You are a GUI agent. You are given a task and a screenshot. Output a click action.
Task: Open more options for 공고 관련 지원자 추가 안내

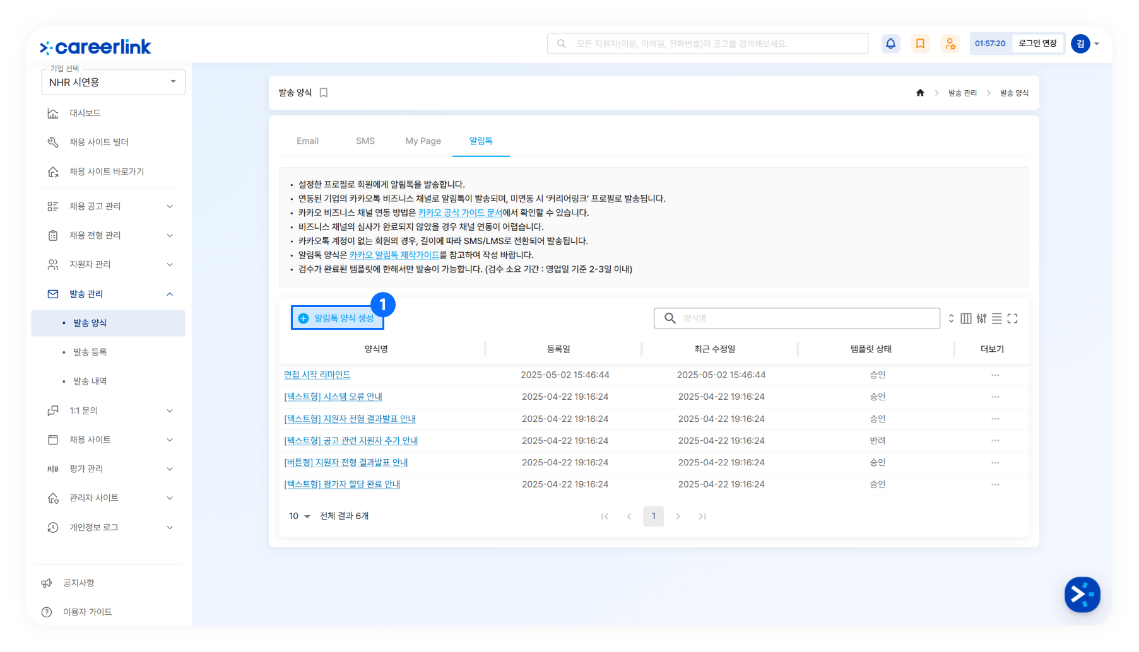[x=995, y=441]
